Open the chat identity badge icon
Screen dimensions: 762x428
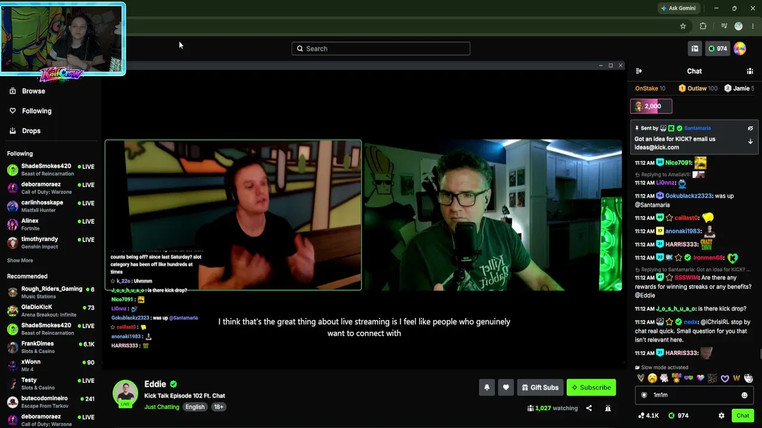tap(644, 395)
